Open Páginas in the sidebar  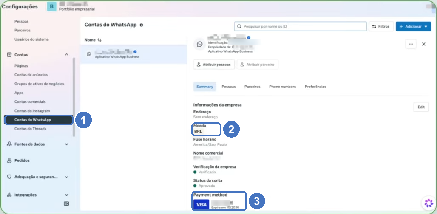[x=21, y=66]
